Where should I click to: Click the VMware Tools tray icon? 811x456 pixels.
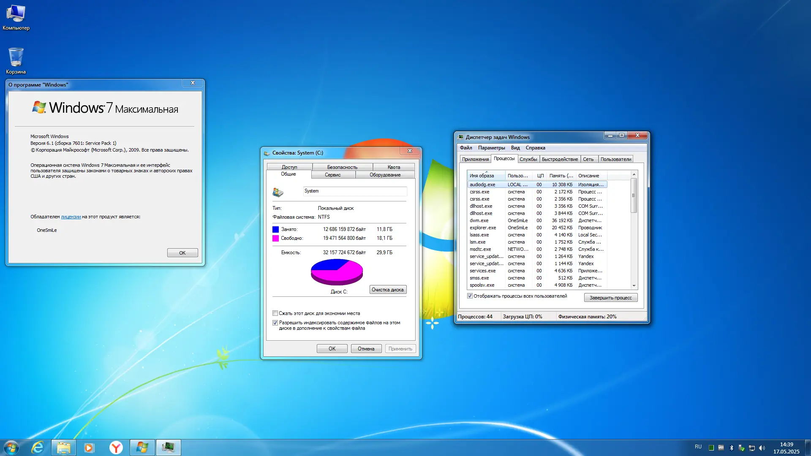(x=721, y=448)
